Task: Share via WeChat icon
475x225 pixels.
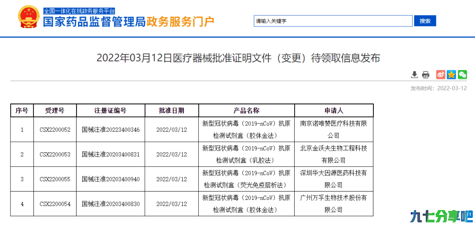Action: point(462,74)
